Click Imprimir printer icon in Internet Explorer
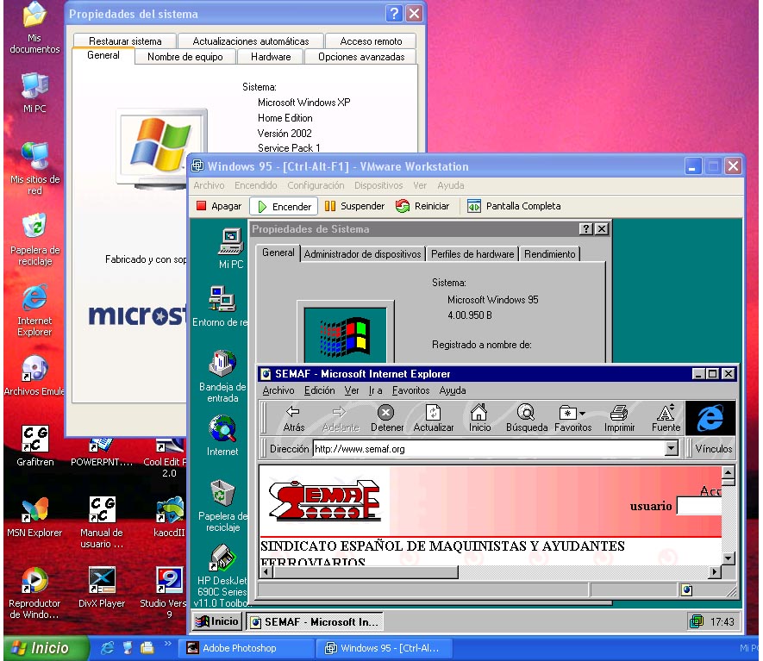Screen dimensions: 763x661 click(619, 418)
